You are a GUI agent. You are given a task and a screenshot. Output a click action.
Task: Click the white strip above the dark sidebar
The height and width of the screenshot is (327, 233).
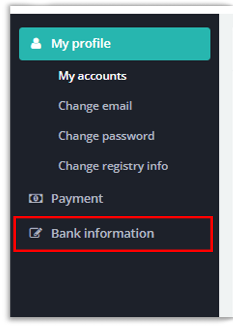pyautogui.click(x=121, y=10)
